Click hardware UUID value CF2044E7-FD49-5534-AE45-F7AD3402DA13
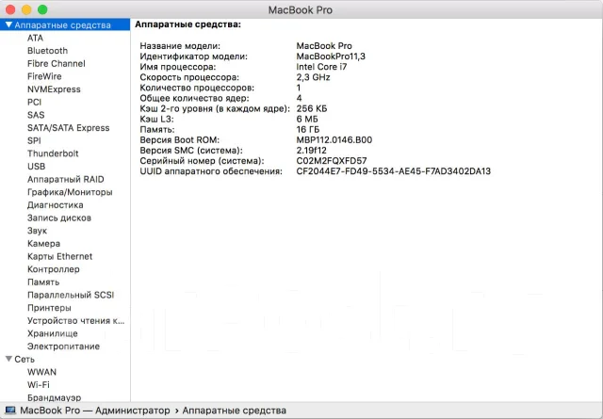Image resolution: width=603 pixels, height=419 pixels. (393, 171)
